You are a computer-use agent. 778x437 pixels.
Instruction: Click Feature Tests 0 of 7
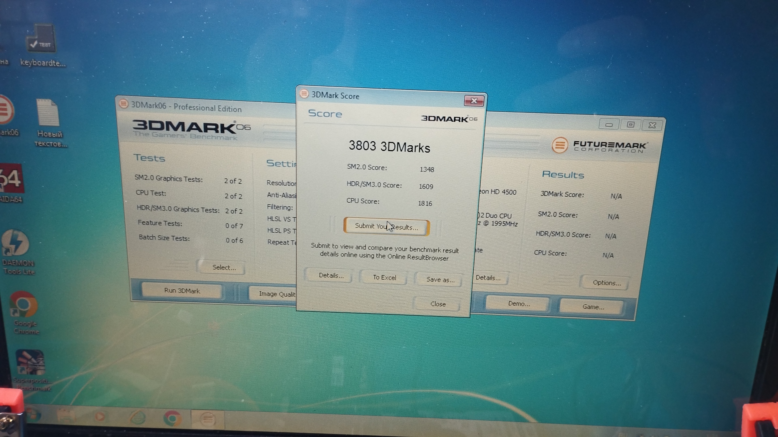190,224
